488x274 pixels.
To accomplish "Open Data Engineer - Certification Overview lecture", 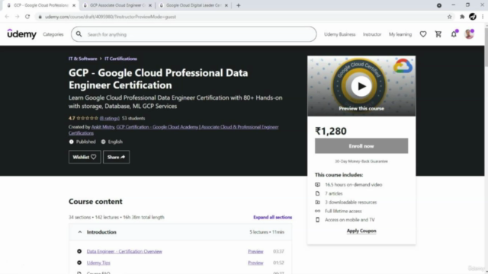I will coord(124,251).
